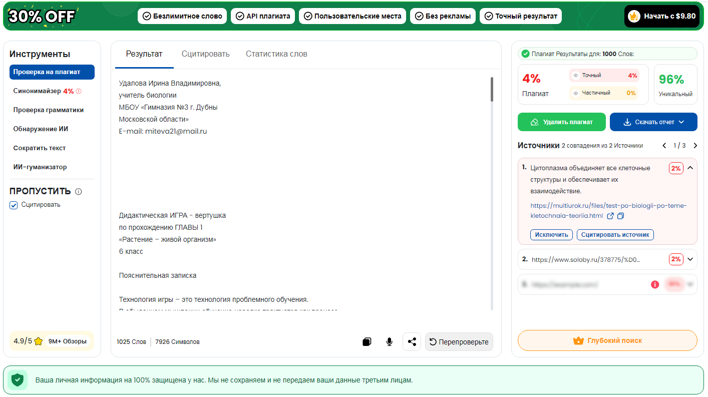Screen dimensions: 708x397
Task: Toggle visibility of Точный matches
Action: [x=576, y=76]
